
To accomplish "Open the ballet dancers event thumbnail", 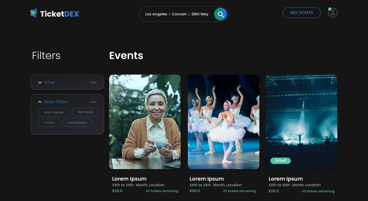I will (224, 122).
